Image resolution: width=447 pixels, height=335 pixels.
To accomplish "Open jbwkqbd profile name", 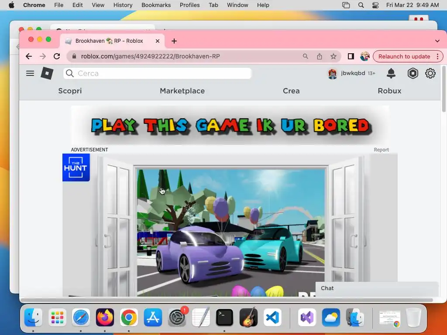I will 353,73.
